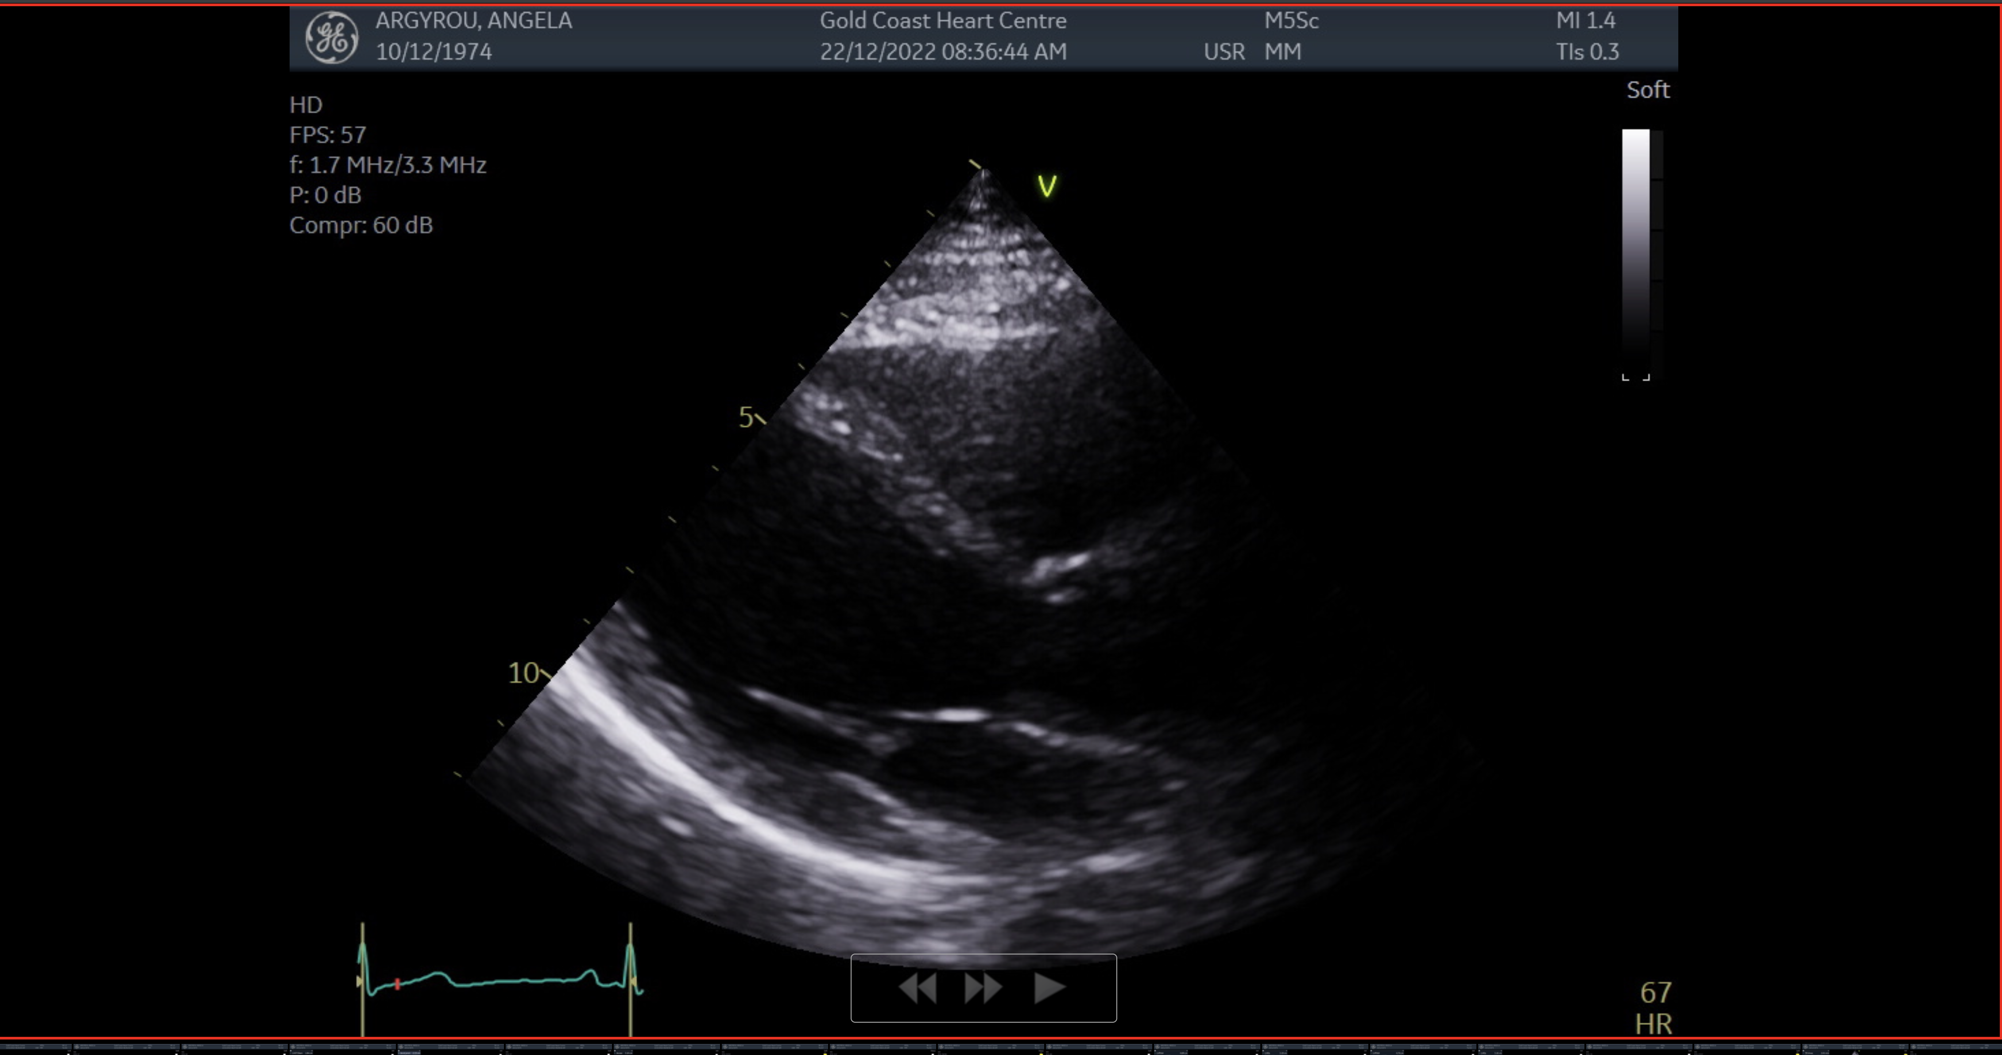Click the rewind double-arrow playback button
The height and width of the screenshot is (1055, 2002).
pyautogui.click(x=917, y=988)
